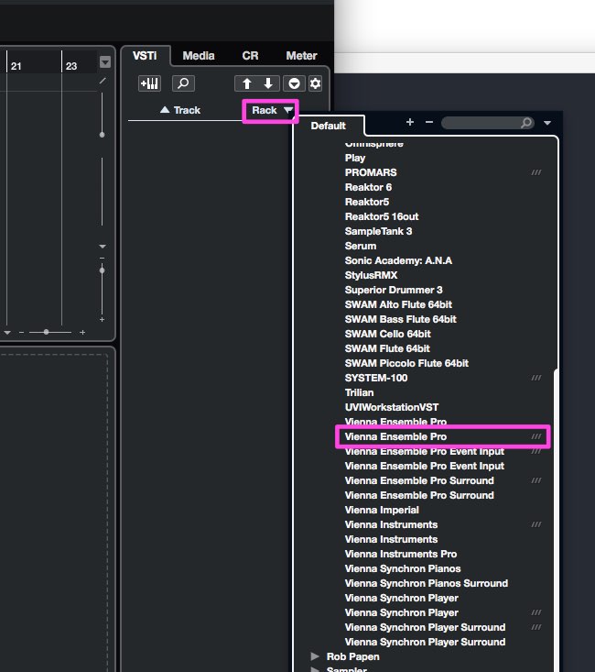Select SWAM Bass Flute 64bit
Image resolution: width=595 pixels, height=672 pixels.
tap(400, 319)
